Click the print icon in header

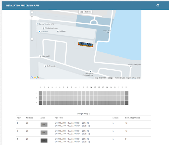[158, 5]
